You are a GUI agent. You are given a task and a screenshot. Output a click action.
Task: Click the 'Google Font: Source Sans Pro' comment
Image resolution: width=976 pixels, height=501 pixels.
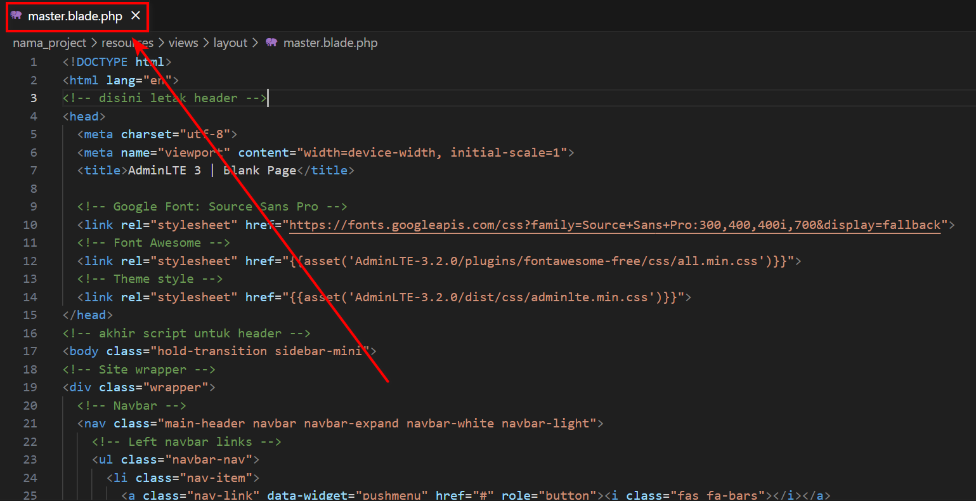pos(212,207)
